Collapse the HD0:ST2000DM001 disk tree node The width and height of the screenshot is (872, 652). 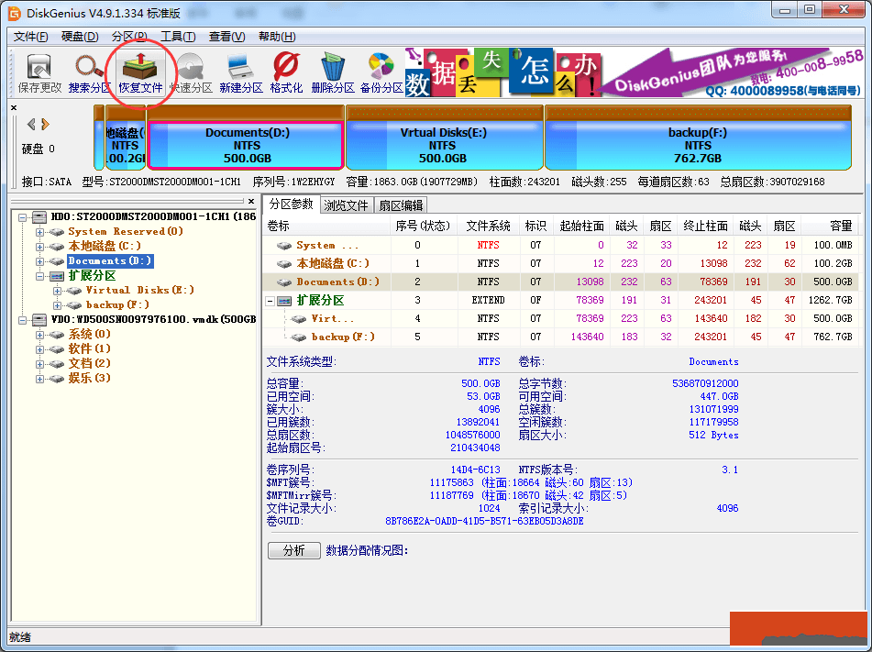22,217
